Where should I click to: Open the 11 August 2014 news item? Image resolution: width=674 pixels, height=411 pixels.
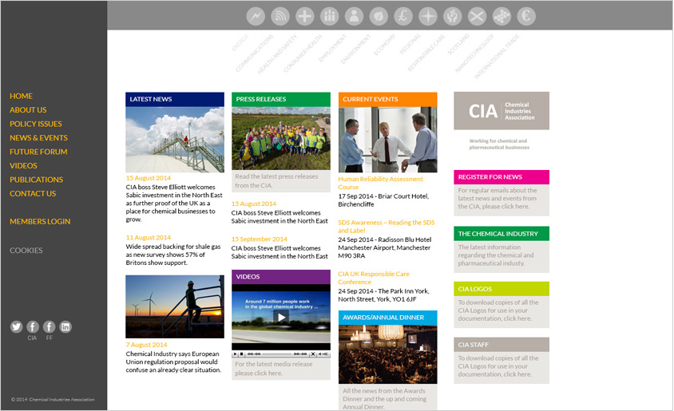pyautogui.click(x=149, y=238)
